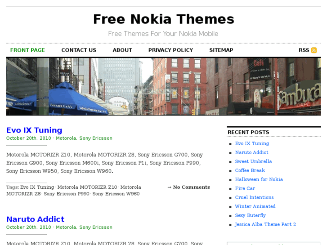
Task: Open Sexy Buterfly in Recent Posts
Action: [x=250, y=215]
